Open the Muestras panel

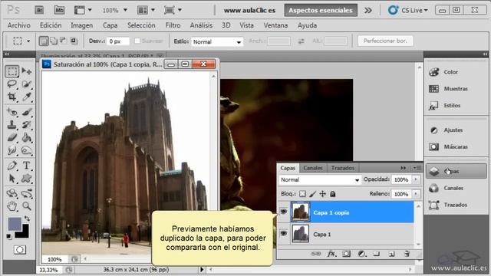pyautogui.click(x=456, y=89)
